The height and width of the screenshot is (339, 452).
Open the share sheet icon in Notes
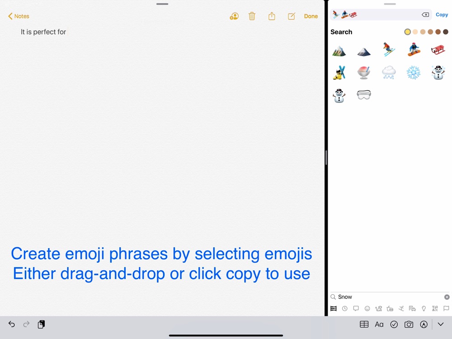[x=272, y=16]
